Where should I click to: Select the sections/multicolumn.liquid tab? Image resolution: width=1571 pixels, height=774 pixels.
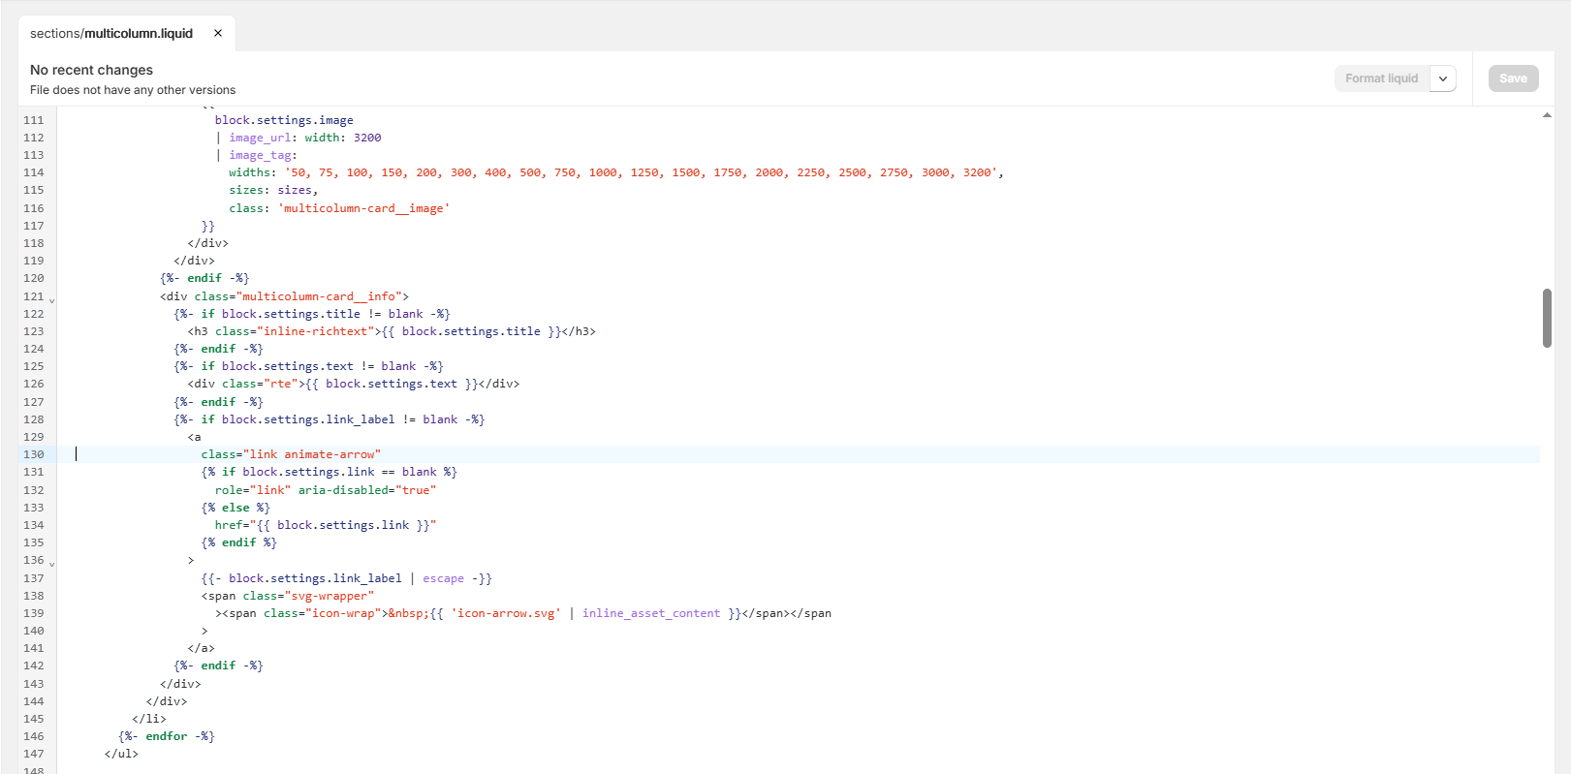pyautogui.click(x=111, y=33)
